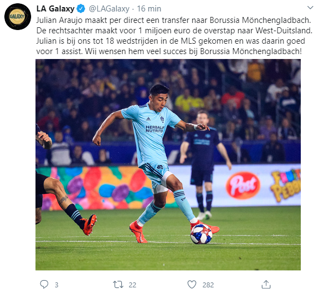Click the soccer ball in the photo

pos(201,234)
